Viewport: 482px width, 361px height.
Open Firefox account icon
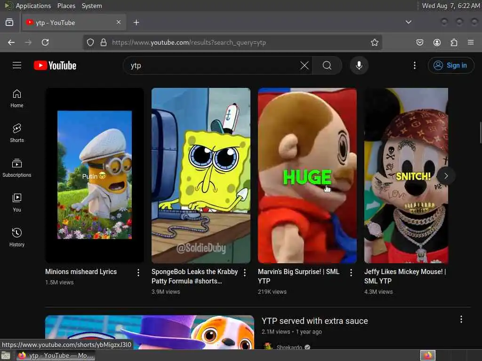[437, 42]
